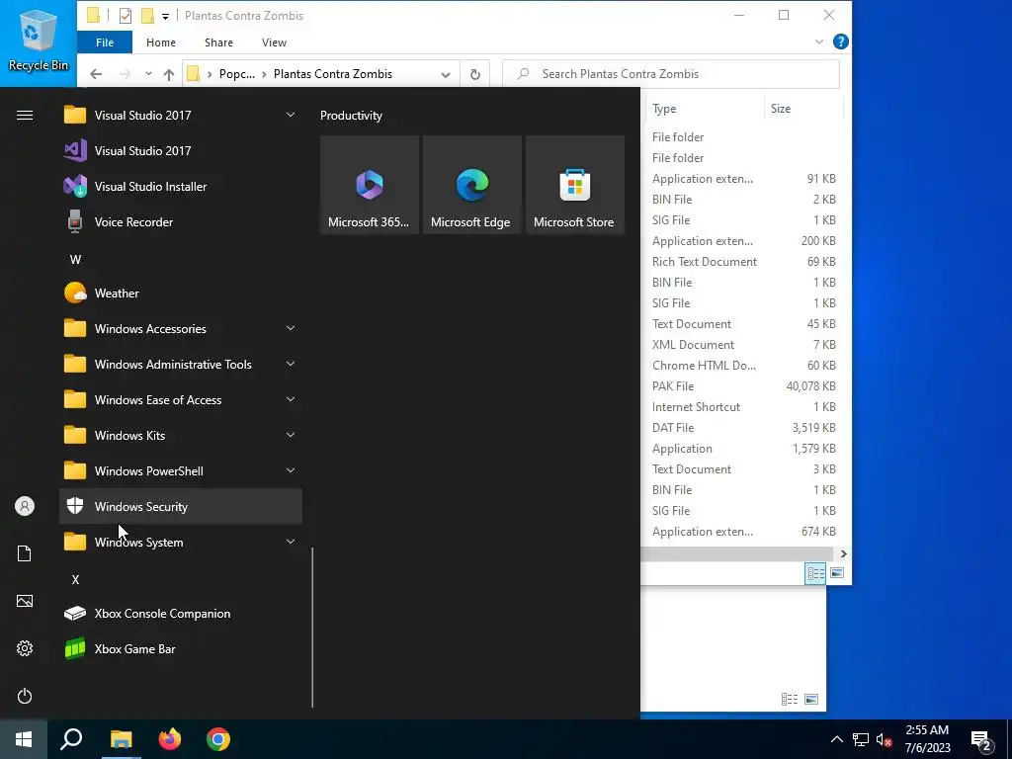
Task: Click the Start menu hamburger icon
Action: pyautogui.click(x=25, y=116)
